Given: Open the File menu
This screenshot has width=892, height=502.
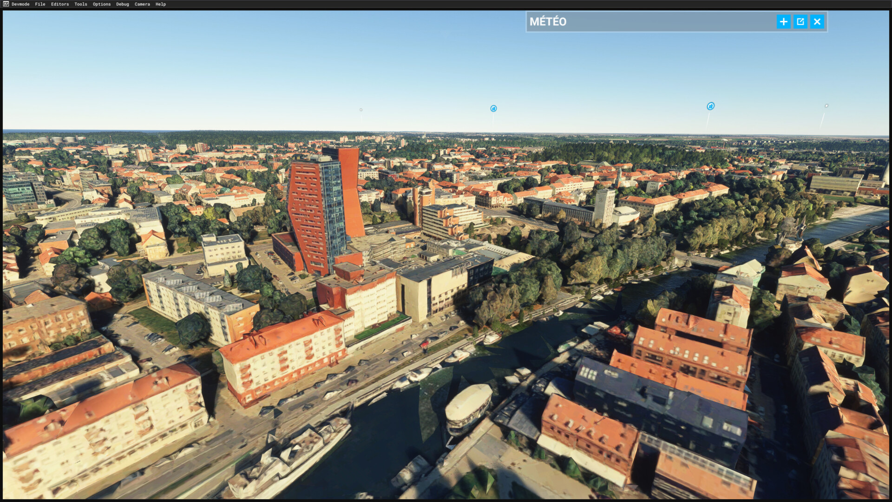Looking at the screenshot, I should click(40, 4).
